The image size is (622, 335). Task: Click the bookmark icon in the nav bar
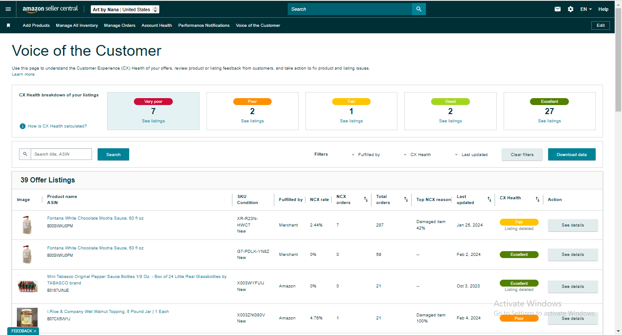(x=8, y=26)
